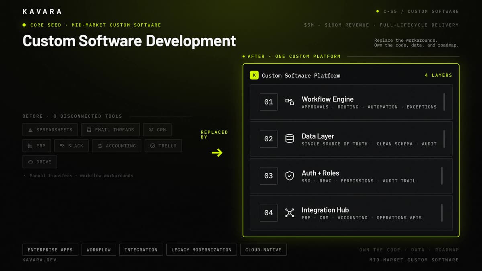Click 'Manual transfers · workflow workarounds' note
Screen dimensions: 482x271
pyautogui.click(x=81, y=175)
